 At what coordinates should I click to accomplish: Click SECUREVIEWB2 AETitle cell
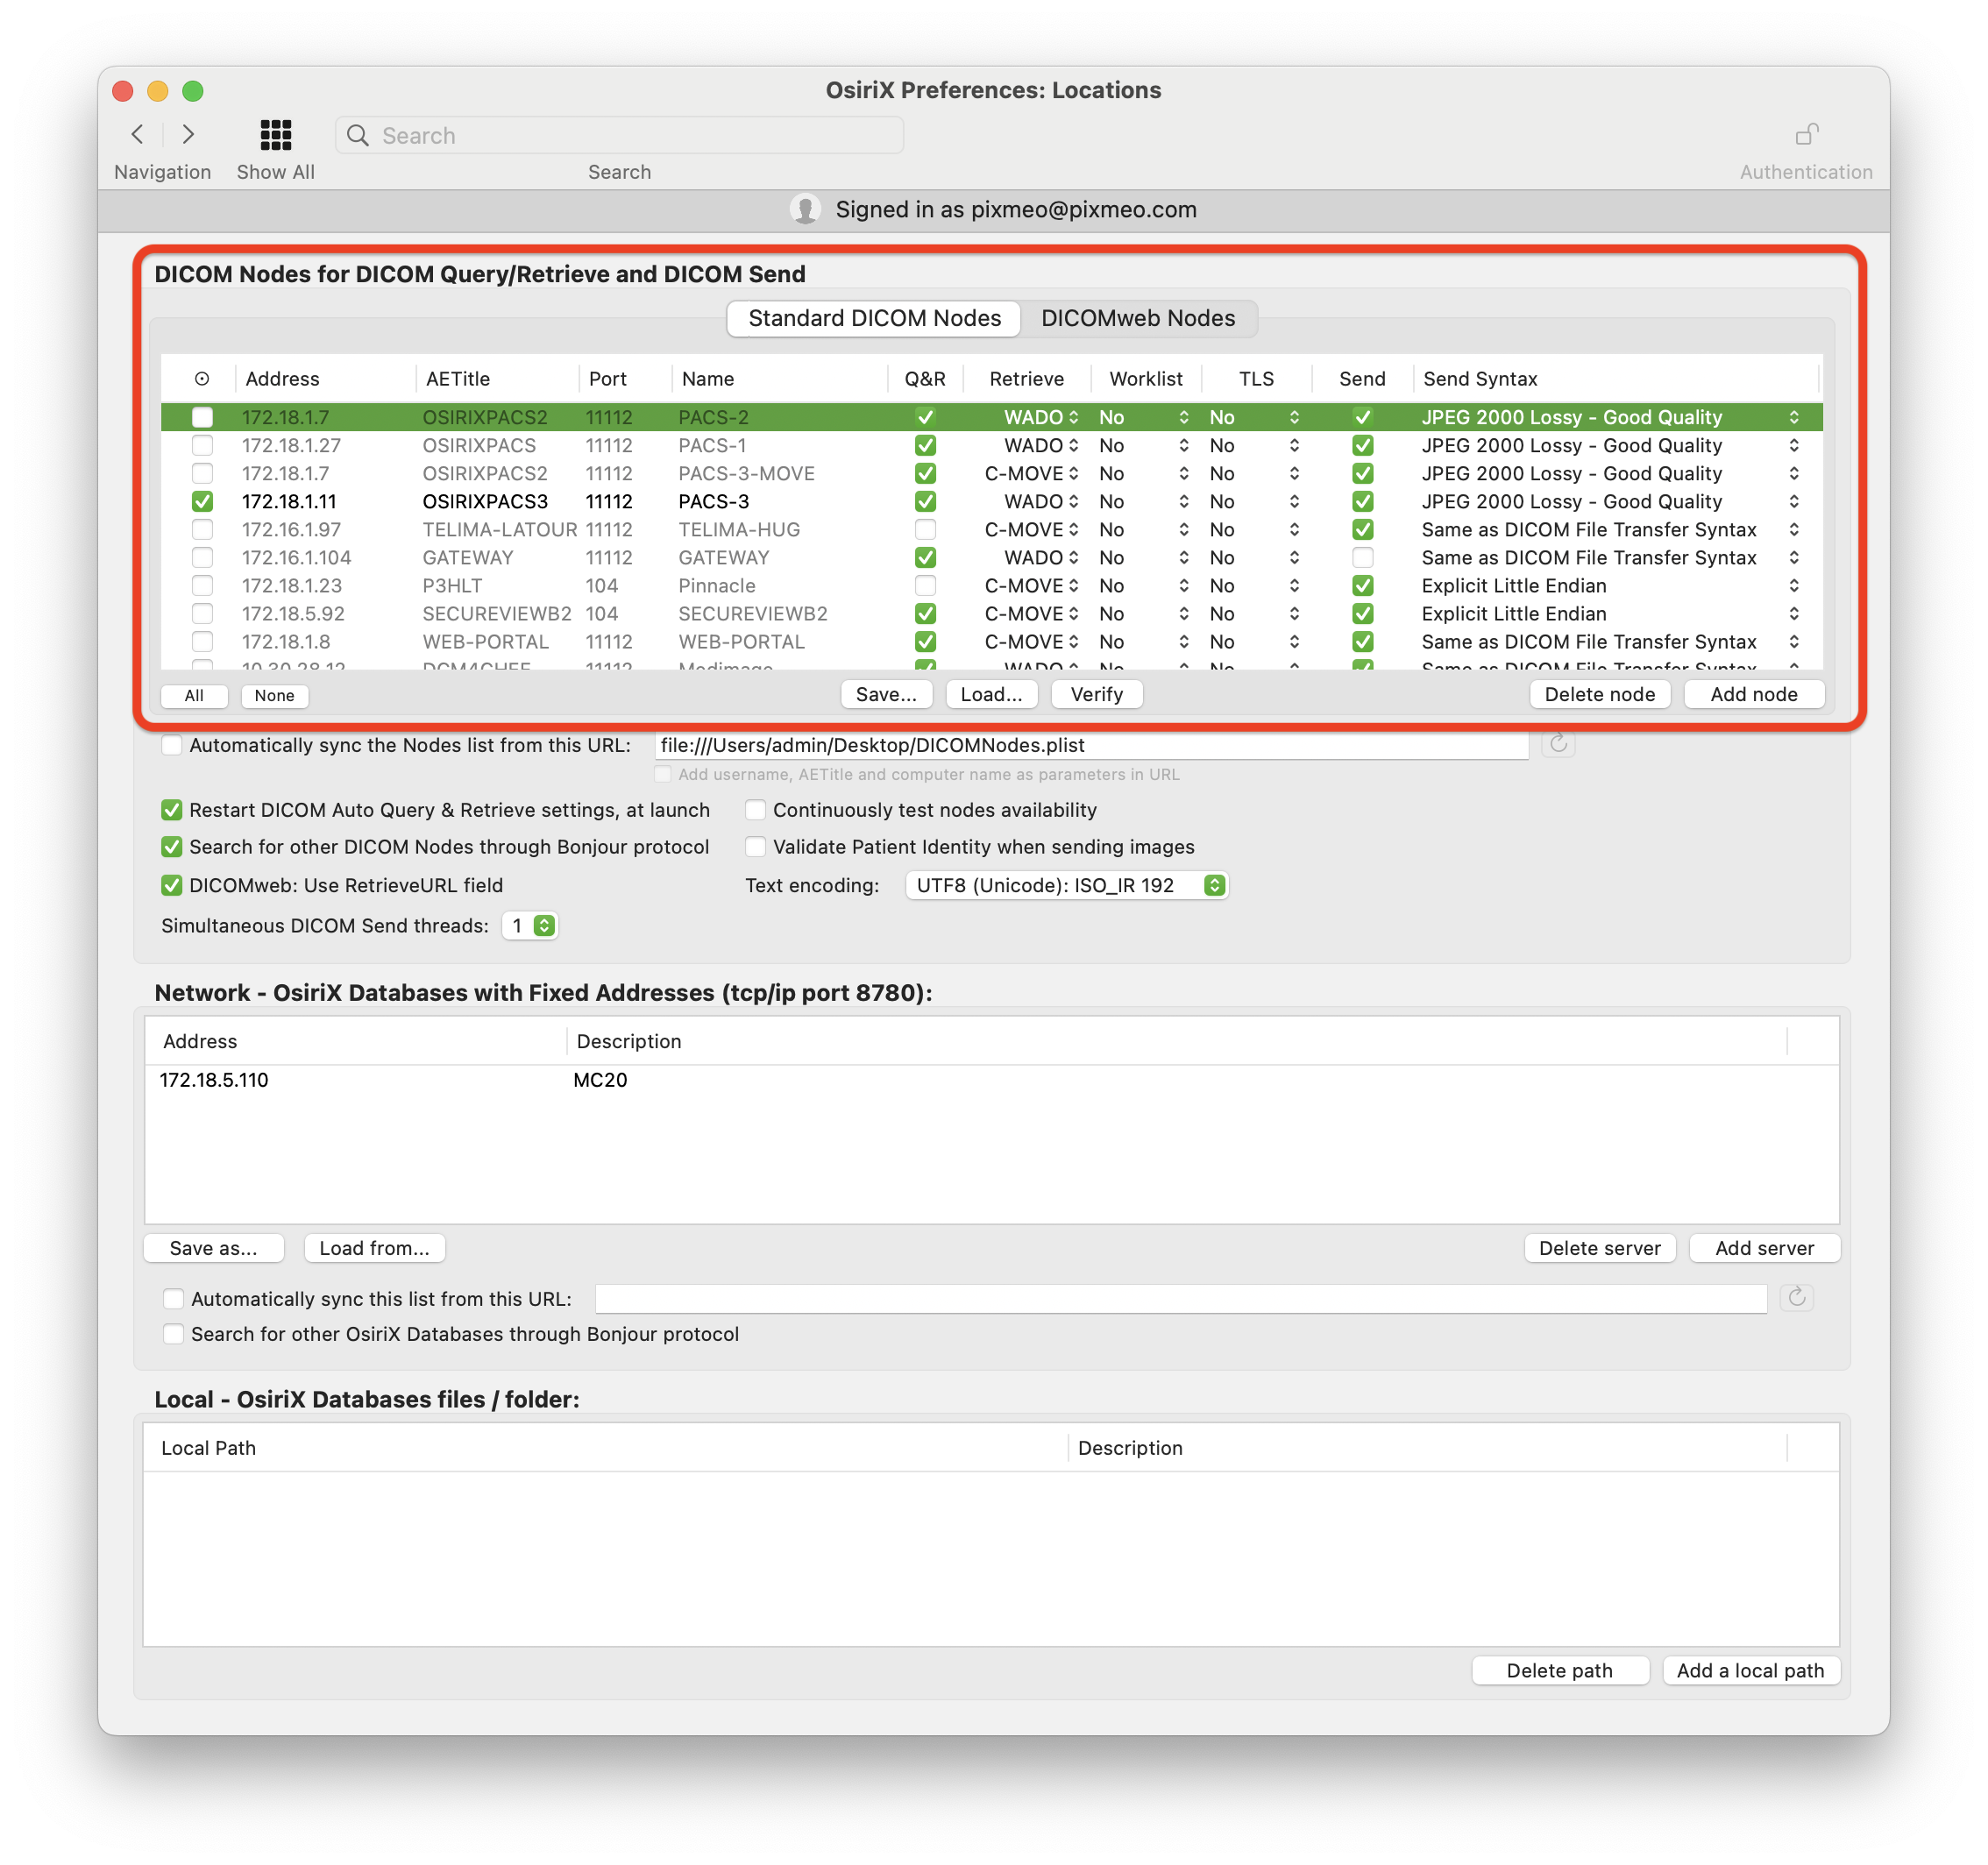(497, 614)
